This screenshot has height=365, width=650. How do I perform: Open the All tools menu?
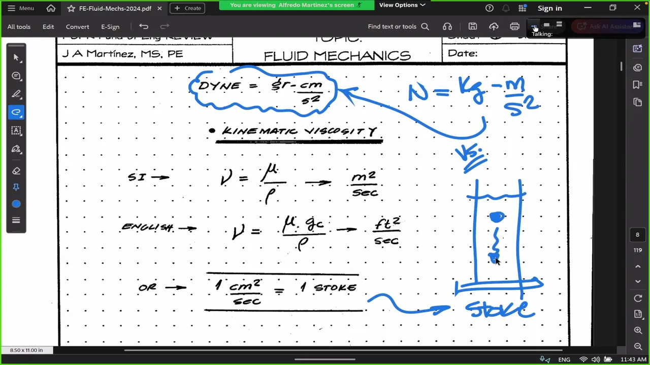(19, 26)
